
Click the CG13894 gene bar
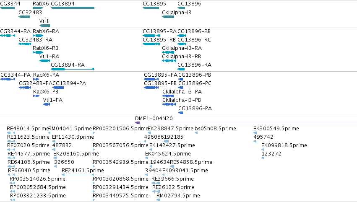(73, 8)
